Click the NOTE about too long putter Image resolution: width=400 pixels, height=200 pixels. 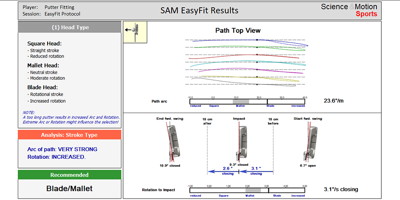click(71, 118)
